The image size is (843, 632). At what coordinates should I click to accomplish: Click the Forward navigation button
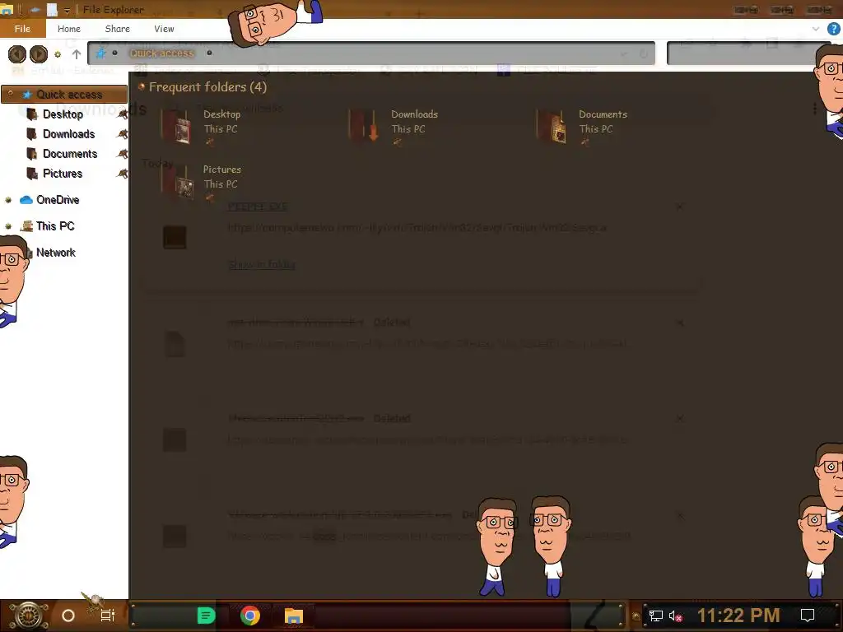coord(39,53)
